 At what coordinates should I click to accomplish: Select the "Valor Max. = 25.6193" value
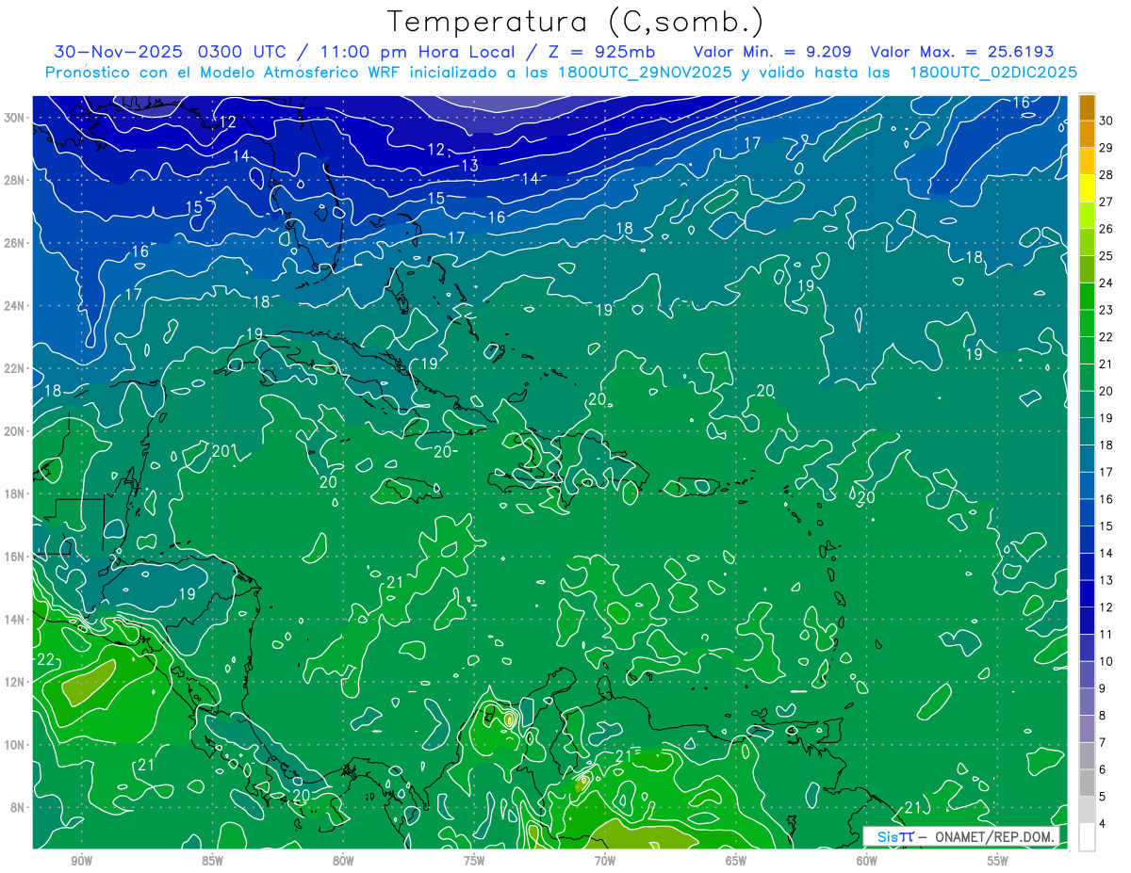[x=962, y=52]
